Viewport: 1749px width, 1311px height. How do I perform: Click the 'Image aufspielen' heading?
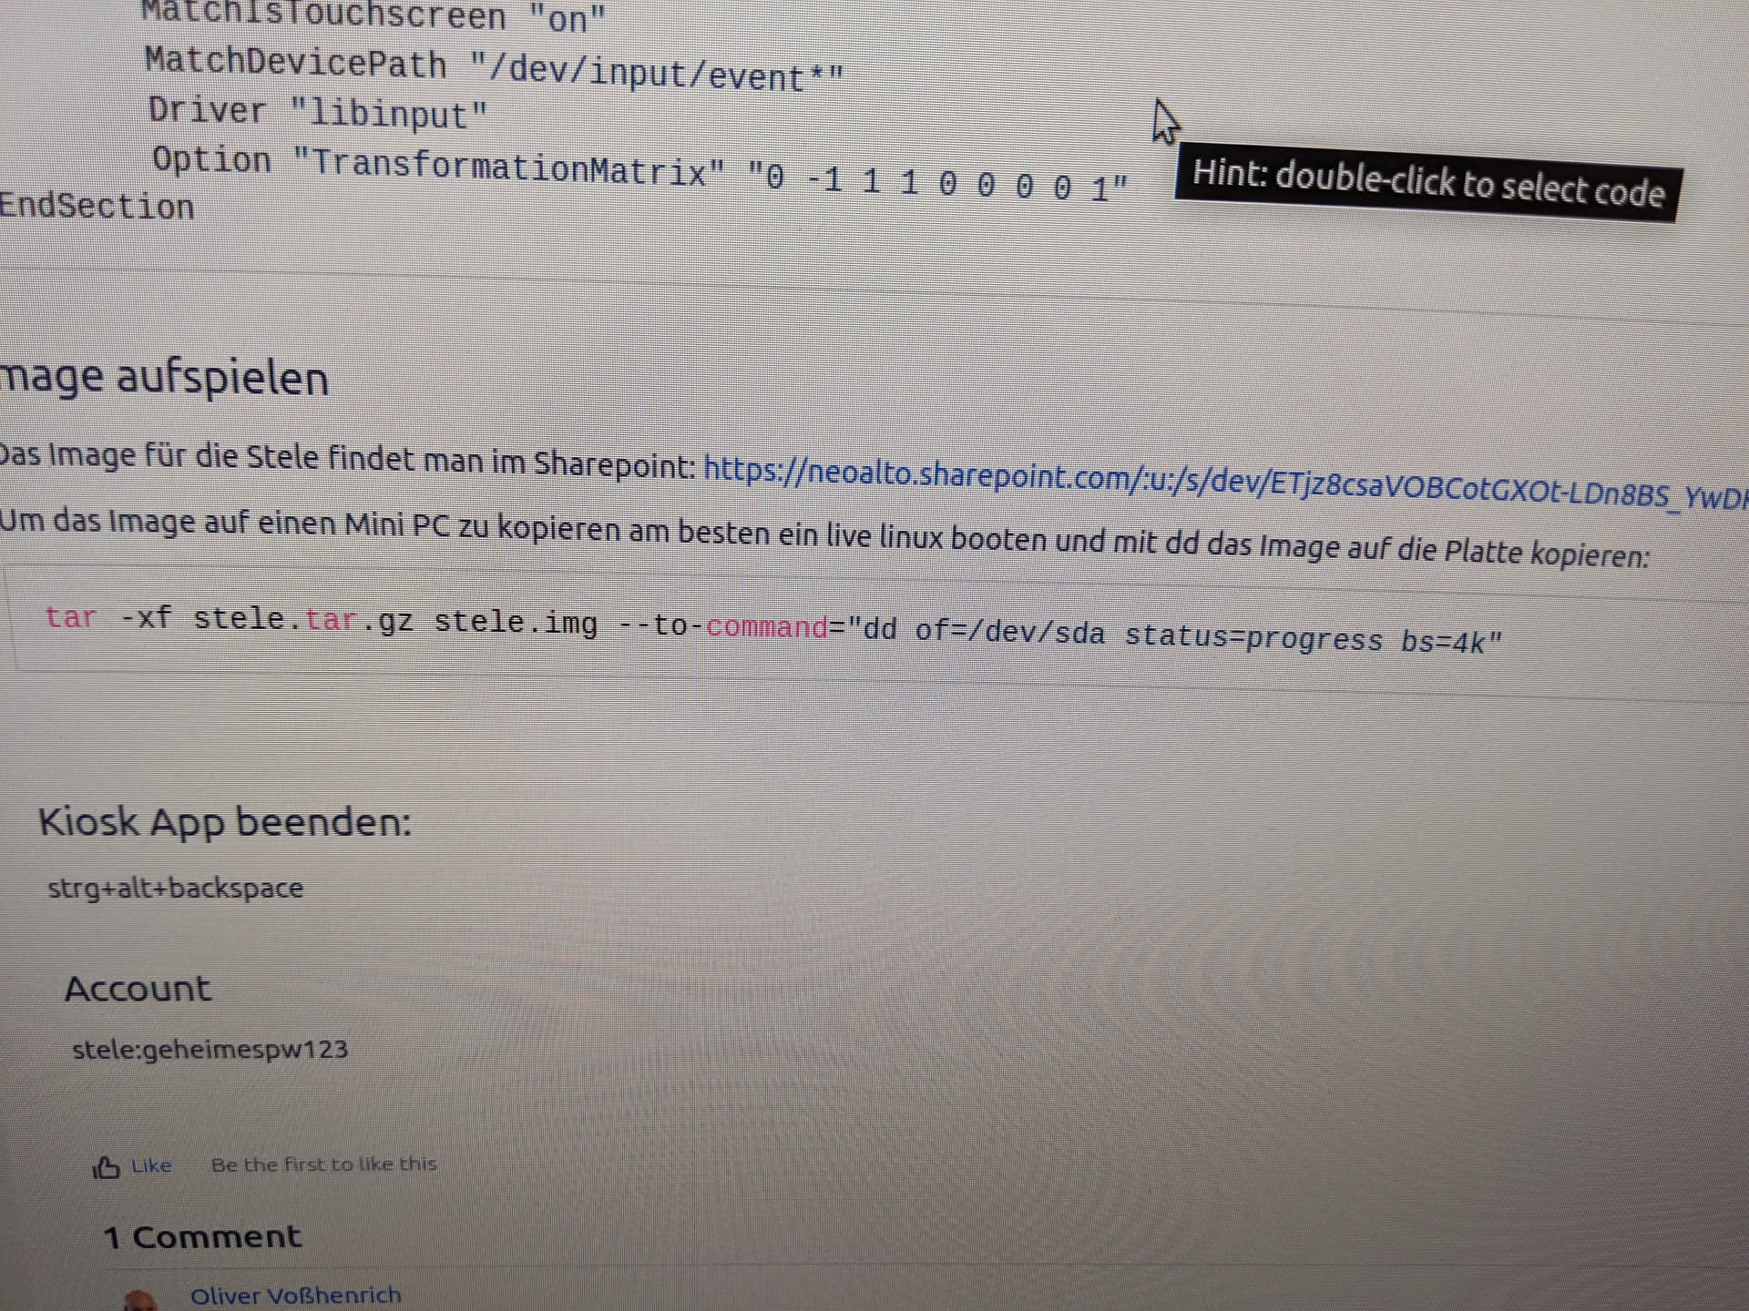164,378
